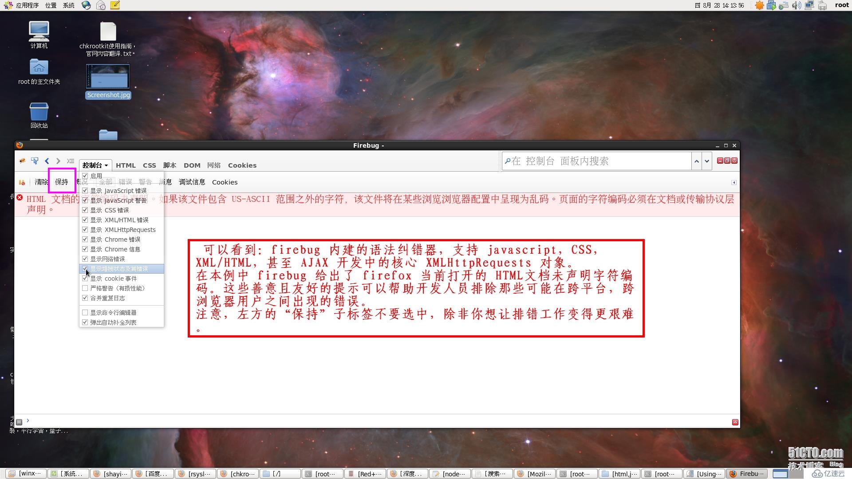The image size is (852, 479).
Task: Click the 保持 button in Firebug toolbar
Action: coord(61,181)
